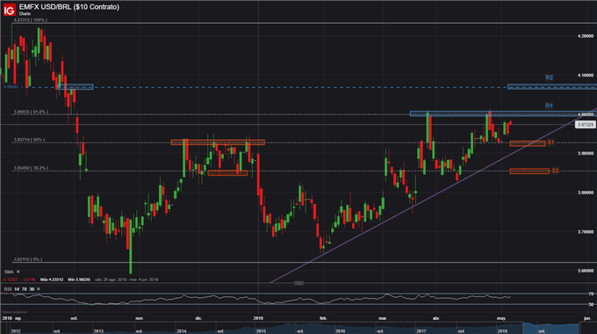597x334 pixels.
Task: Click the pane divider grip above RSI
Action: 298,283
